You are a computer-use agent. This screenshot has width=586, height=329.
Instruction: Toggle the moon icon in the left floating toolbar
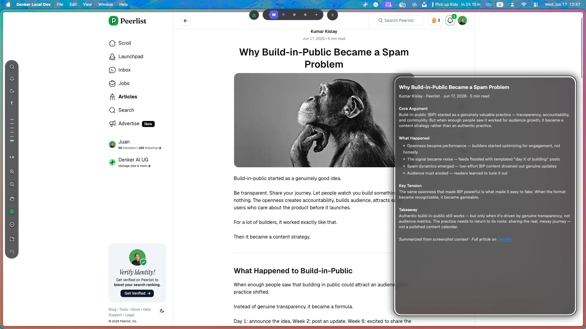tap(12, 91)
